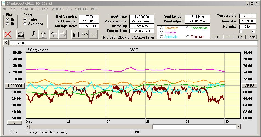Click the 5.00% status text
The image size is (261, 137).
click(13, 132)
